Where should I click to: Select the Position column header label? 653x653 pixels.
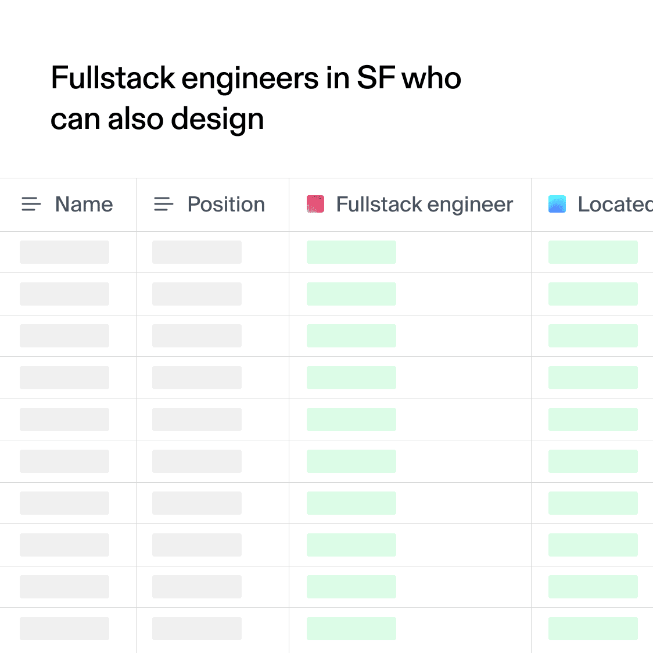tap(226, 204)
